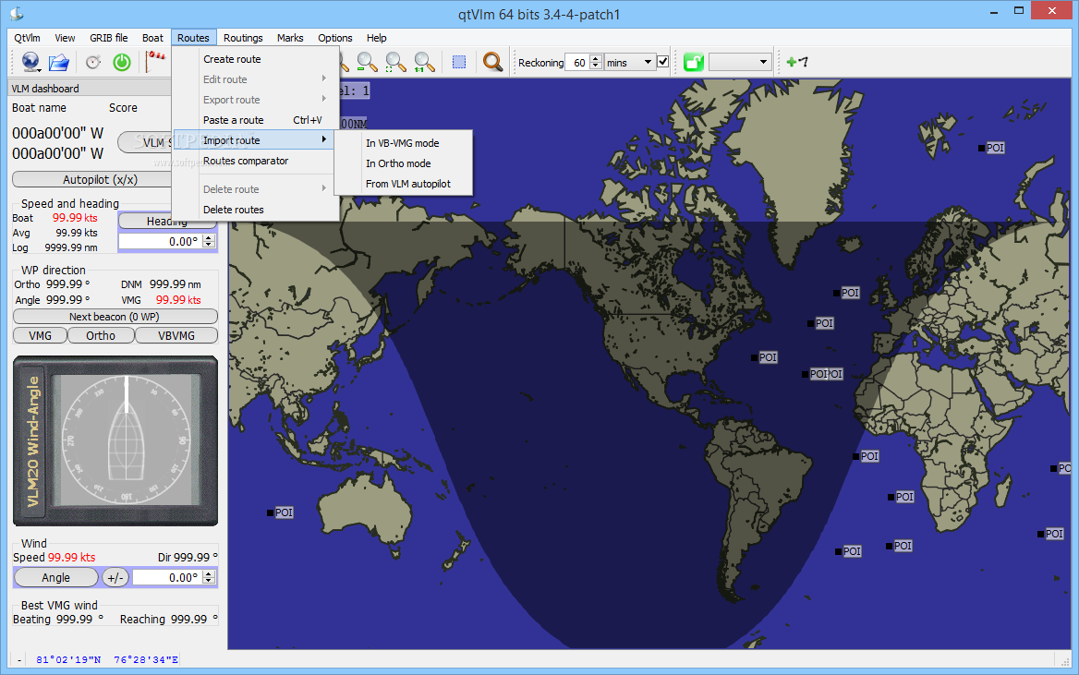Import route From VLM autopilot
Viewport: 1079px width, 675px height.
403,184
